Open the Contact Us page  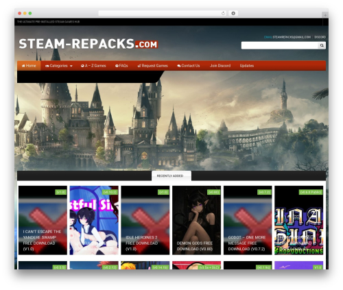click(x=189, y=66)
